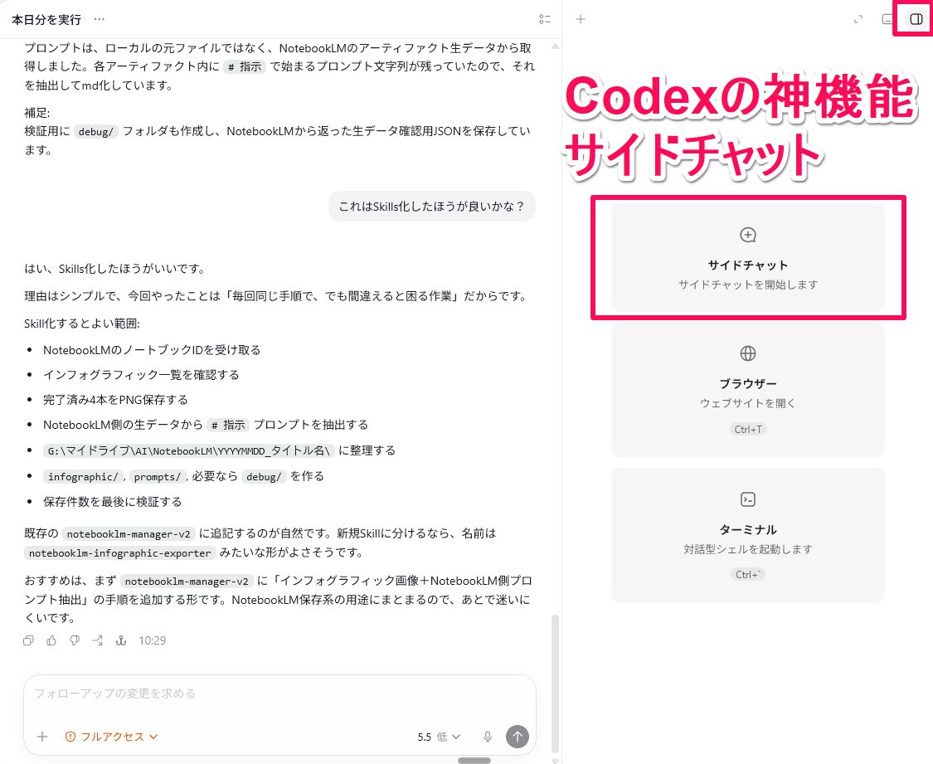
Task: Click the anchor icon below the response
Action: click(x=121, y=641)
